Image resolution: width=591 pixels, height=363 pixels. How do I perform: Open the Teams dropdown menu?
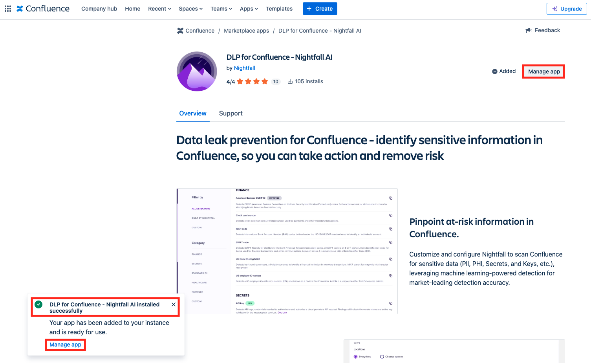pyautogui.click(x=221, y=9)
